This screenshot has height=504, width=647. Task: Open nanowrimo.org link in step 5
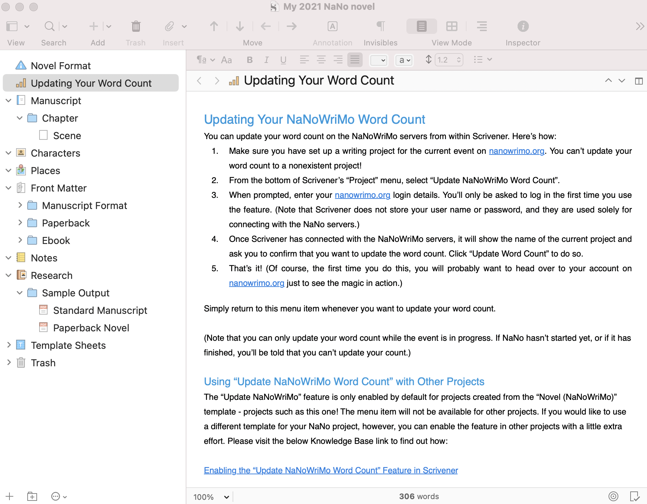(257, 283)
